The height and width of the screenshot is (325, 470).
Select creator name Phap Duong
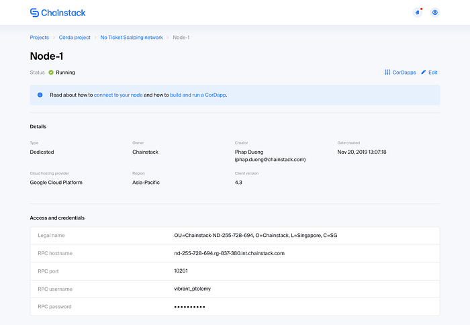click(249, 152)
